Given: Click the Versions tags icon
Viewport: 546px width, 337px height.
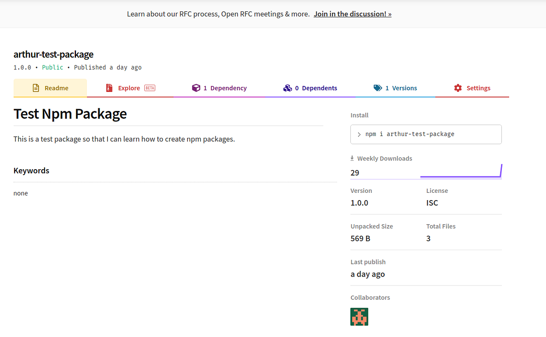Looking at the screenshot, I should [378, 88].
